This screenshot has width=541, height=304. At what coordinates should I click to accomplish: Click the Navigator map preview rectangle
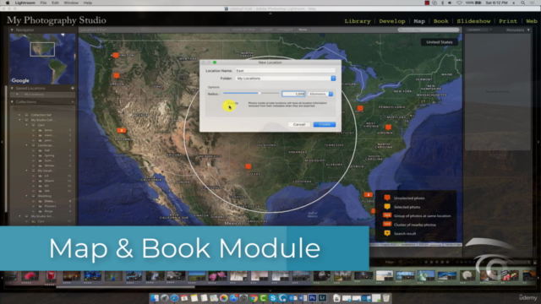(x=42, y=49)
